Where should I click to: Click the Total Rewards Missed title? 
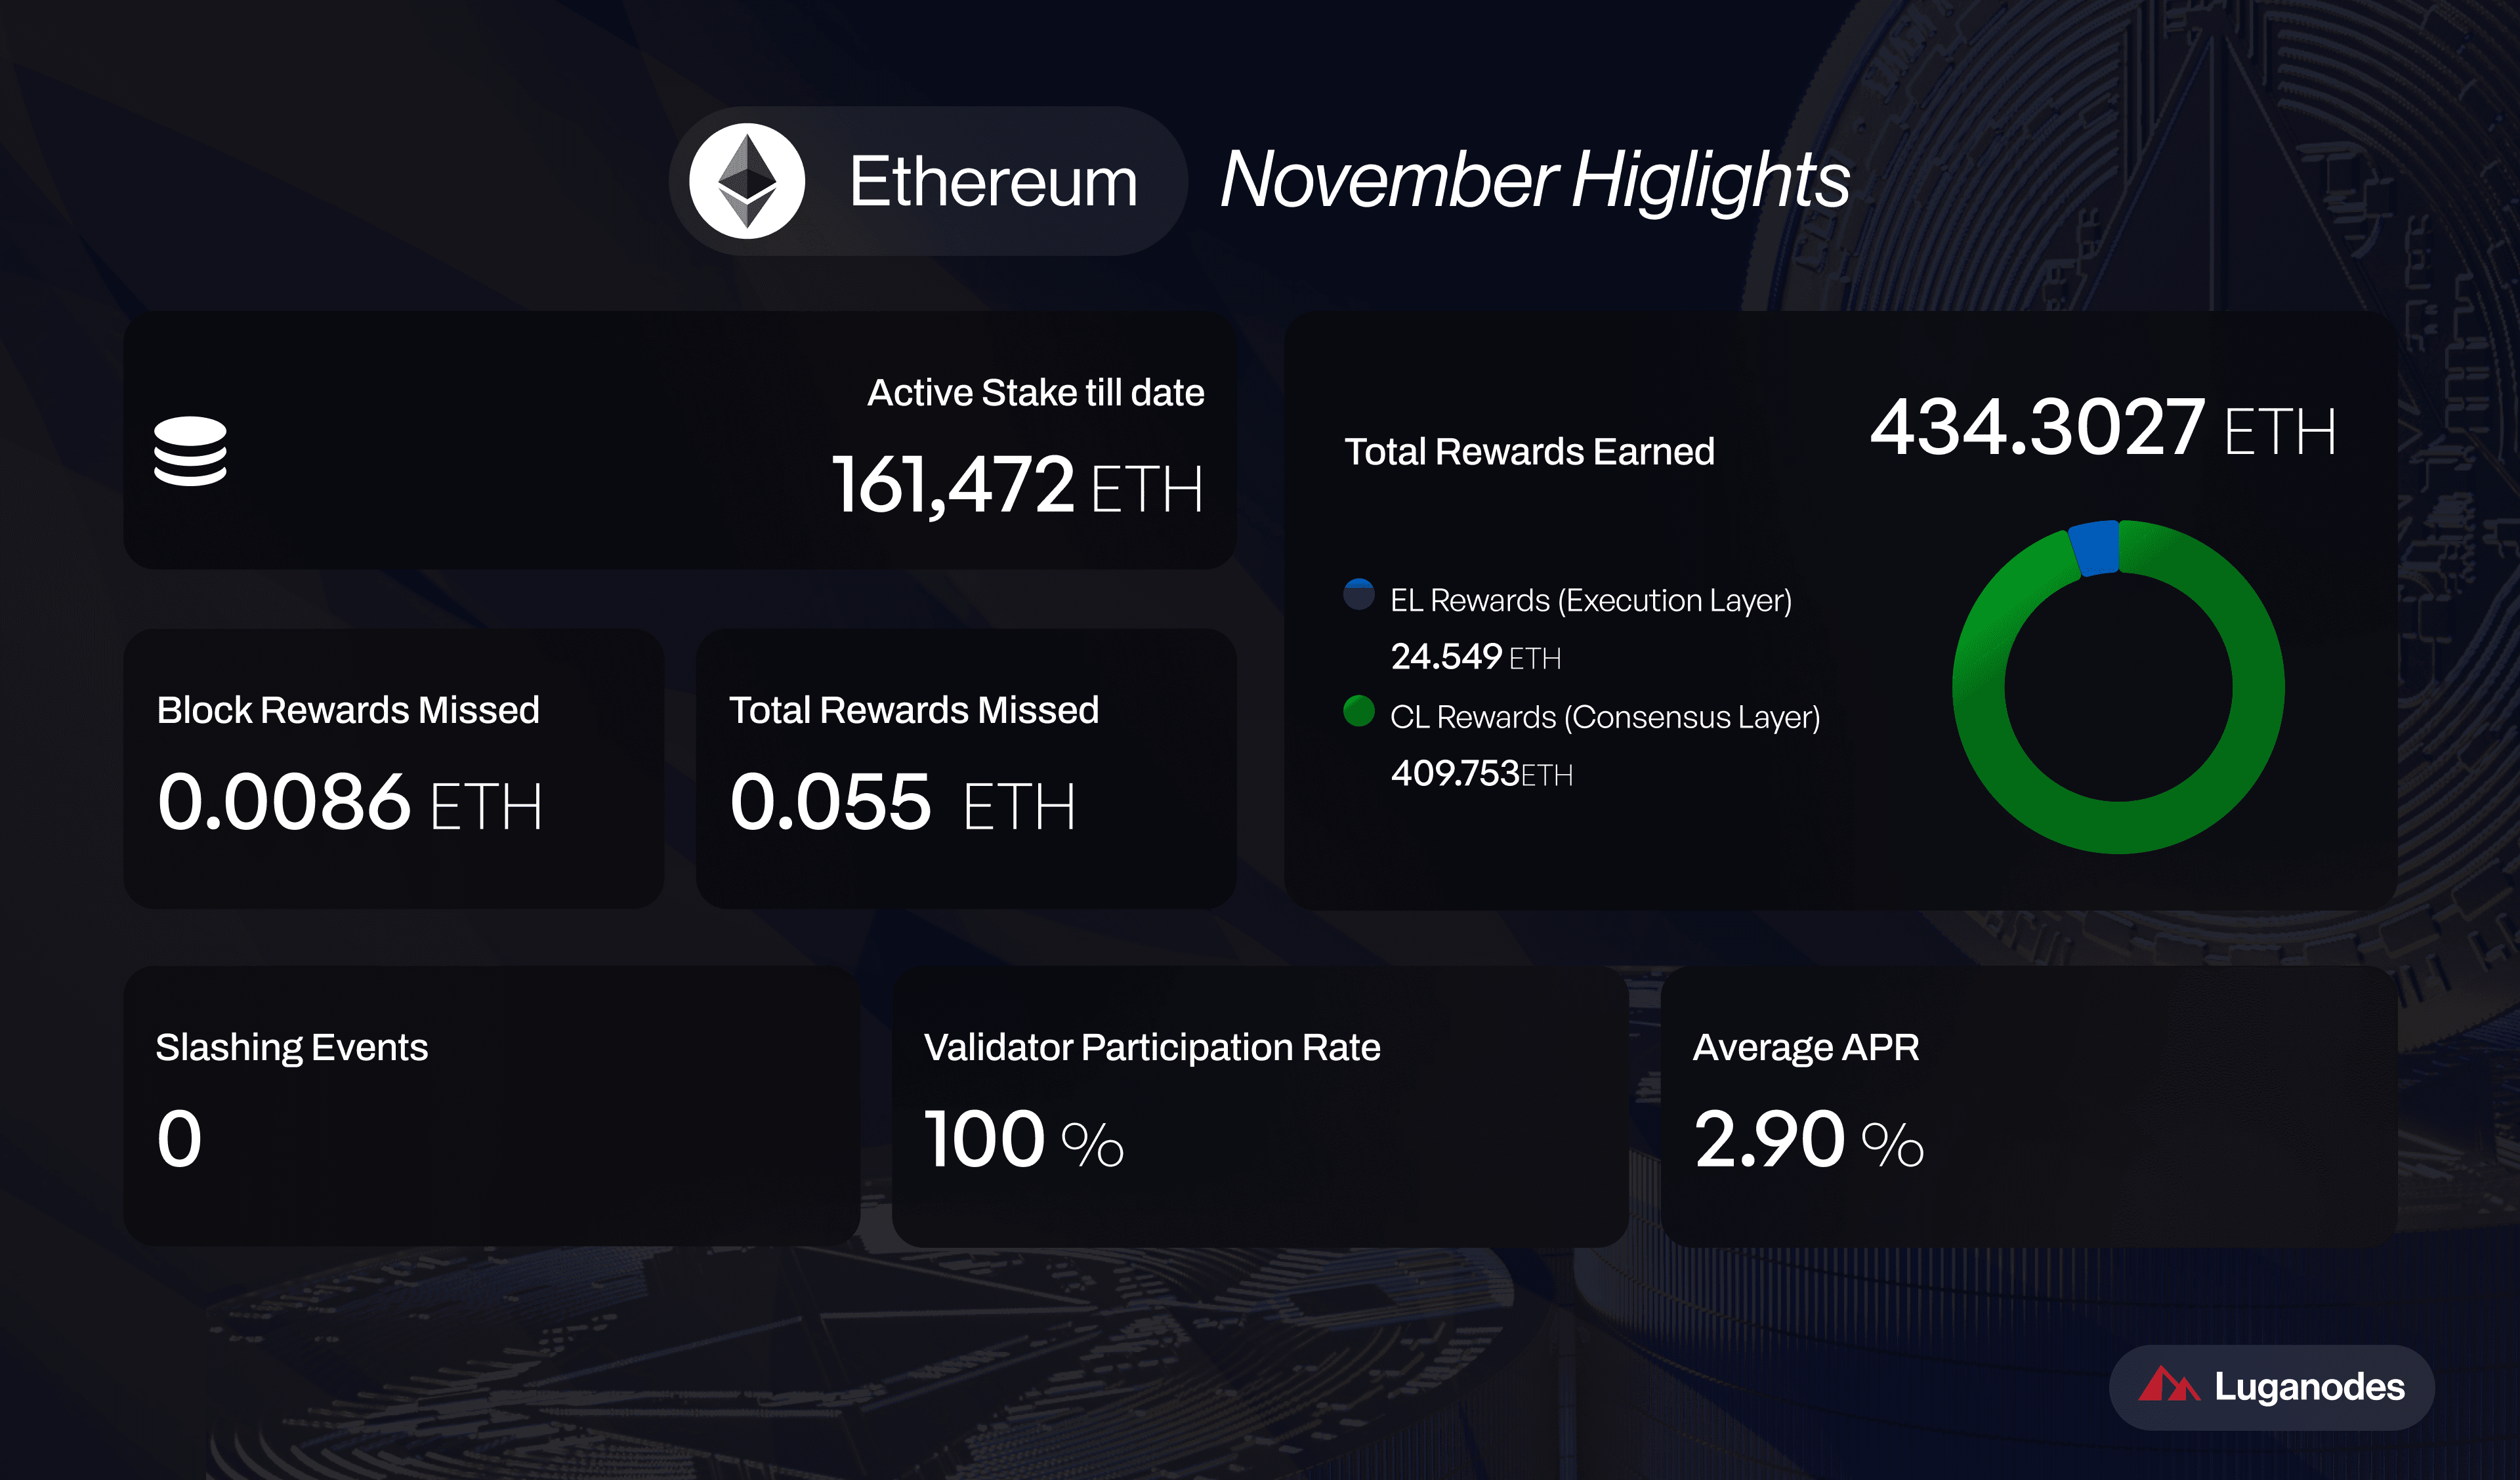[913, 710]
